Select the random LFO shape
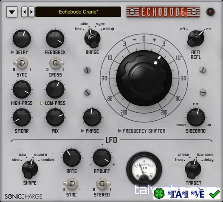The width and height of the screenshot is (223, 202). pos(47,160)
